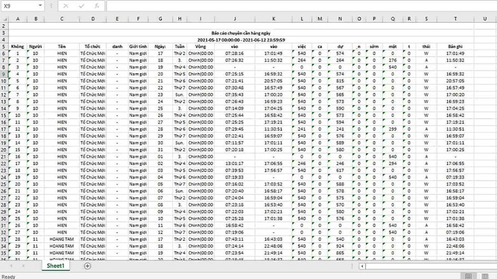Expand the Name Box dropdown arrow
Screen dimensions: 497x279
click(41, 6)
